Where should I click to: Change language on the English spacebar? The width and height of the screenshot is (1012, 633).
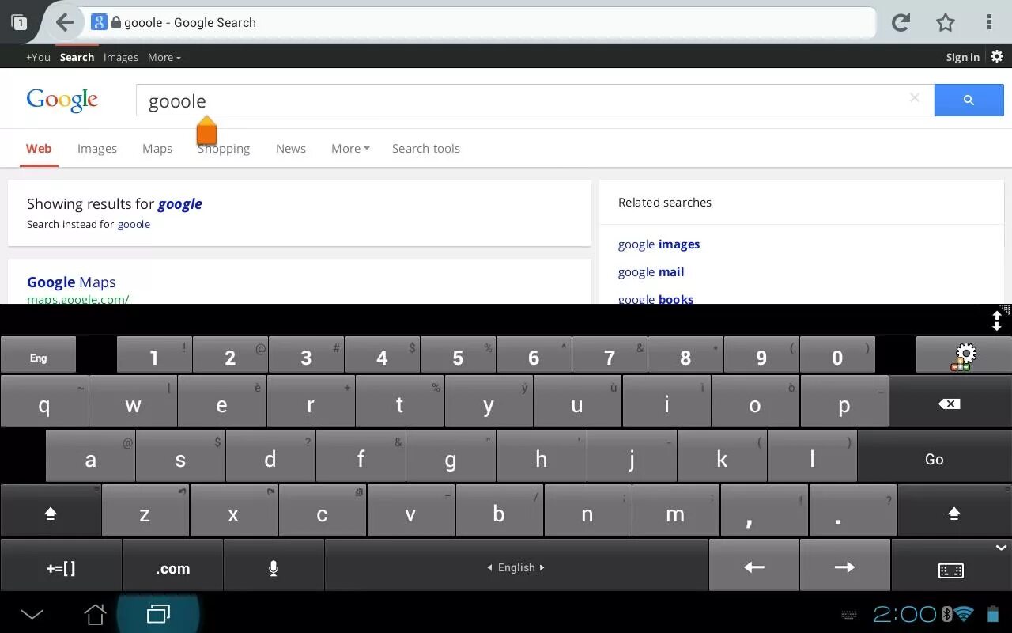516,567
